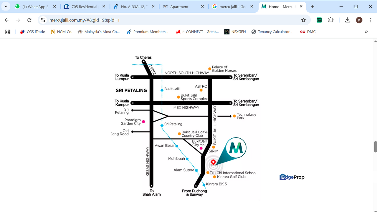Open Chrome three-dot menu
Image resolution: width=377 pixels, height=212 pixels.
pyautogui.click(x=370, y=20)
